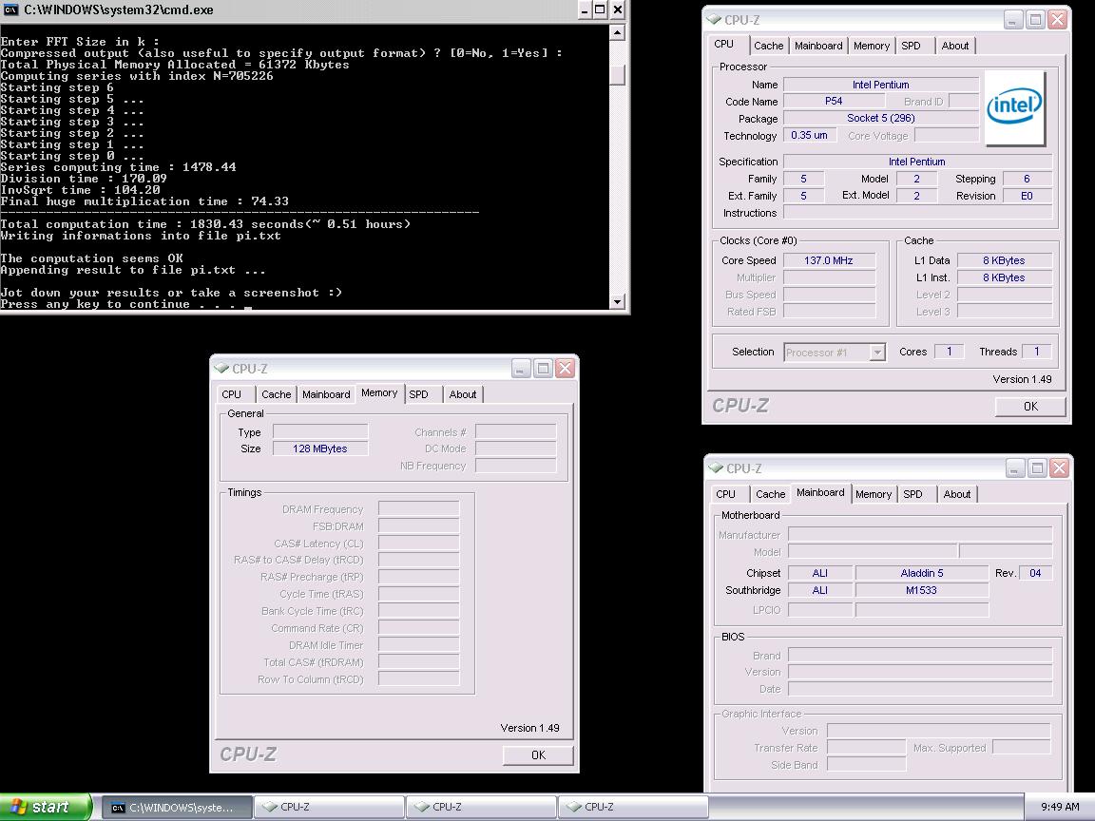This screenshot has height=821, width=1095.
Task: Click cmd.exe scrollbar down arrow
Action: [617, 301]
